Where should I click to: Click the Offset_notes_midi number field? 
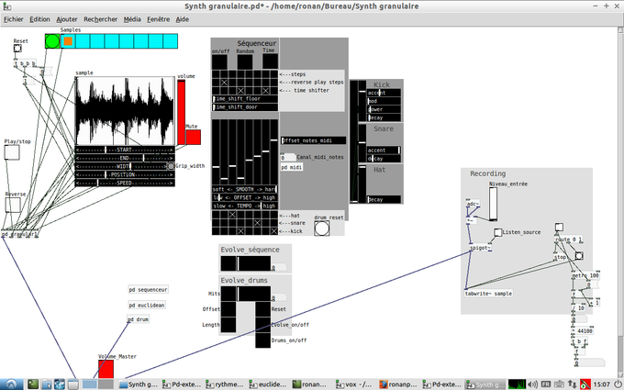coord(313,140)
